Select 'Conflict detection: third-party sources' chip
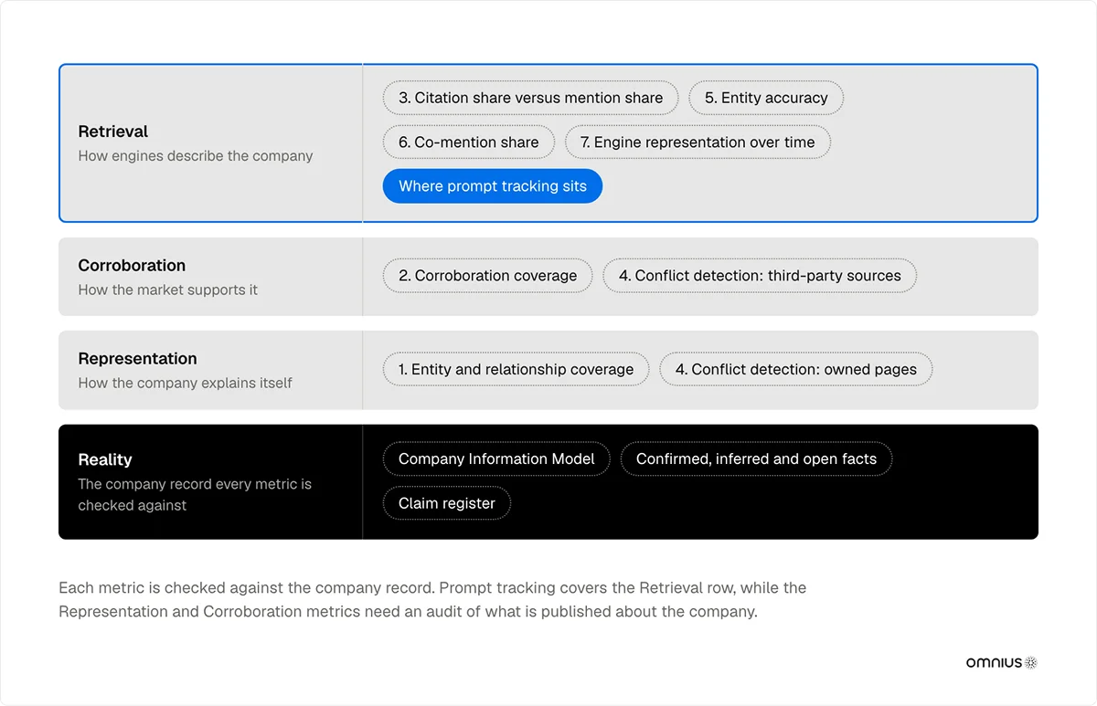This screenshot has width=1097, height=706. coord(760,276)
